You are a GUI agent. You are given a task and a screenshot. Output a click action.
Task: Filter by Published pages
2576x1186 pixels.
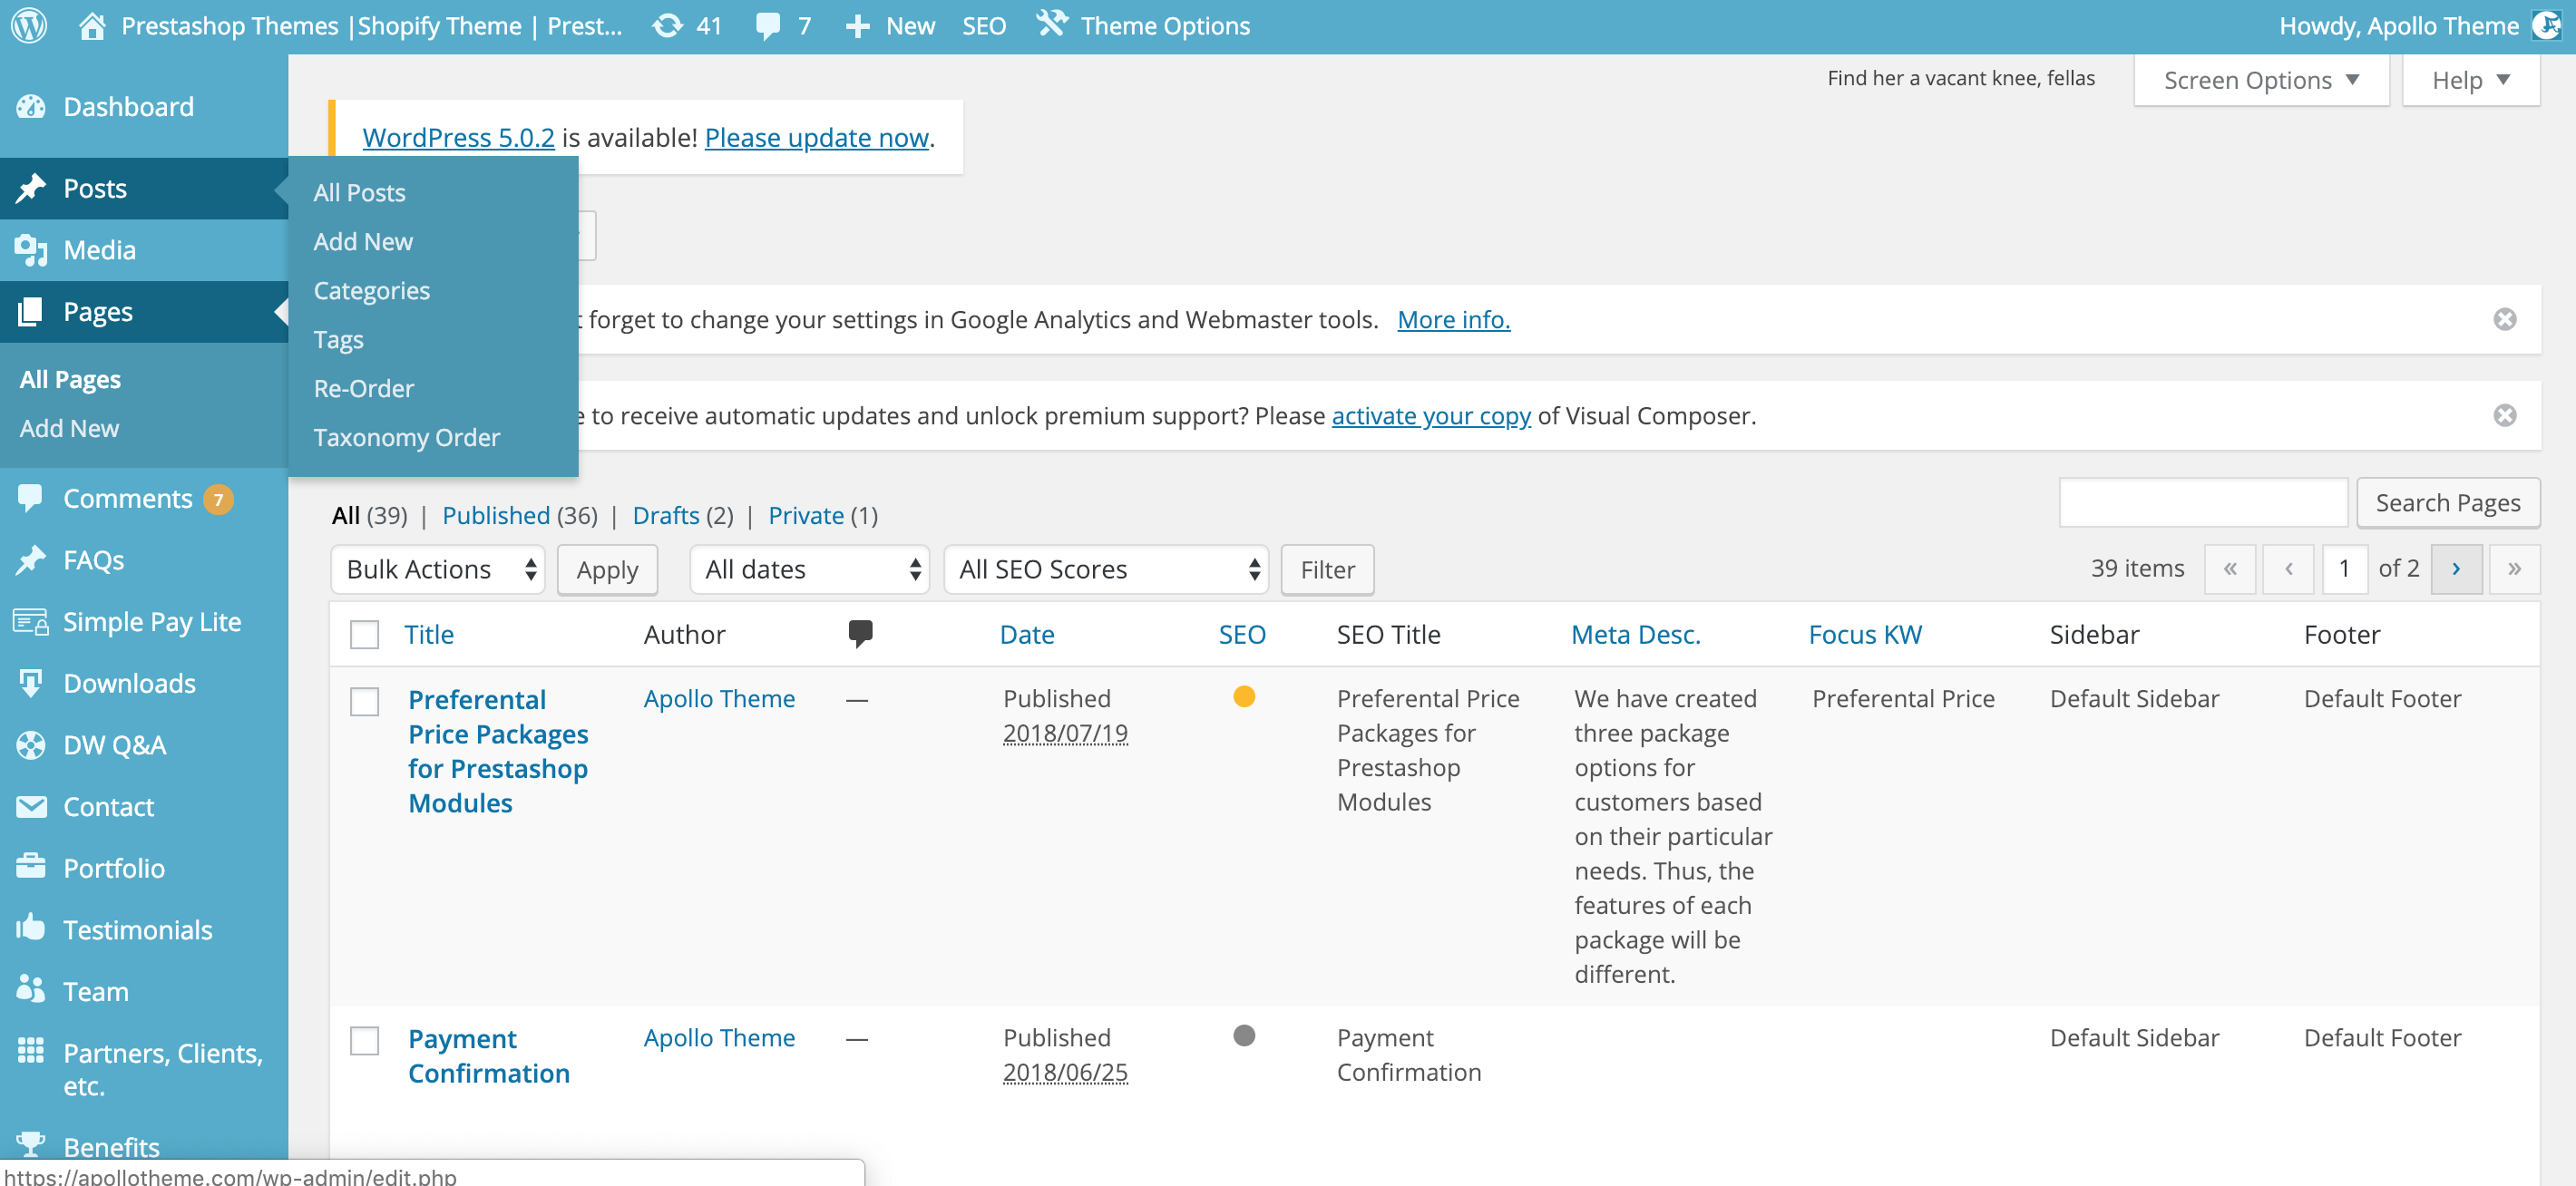(496, 515)
